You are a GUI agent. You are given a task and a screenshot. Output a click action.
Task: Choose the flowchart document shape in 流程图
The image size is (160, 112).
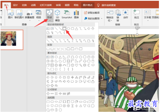point(72,102)
